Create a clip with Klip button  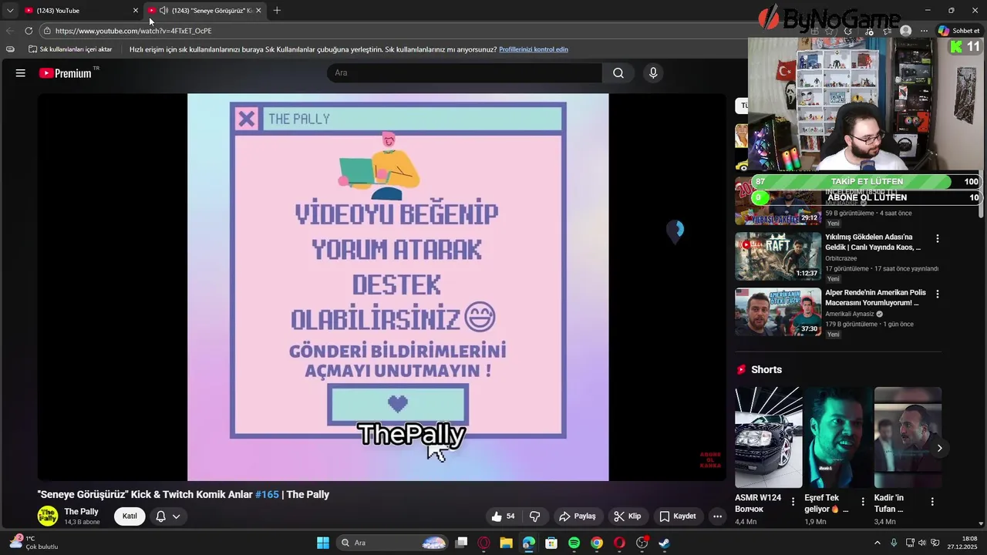[x=628, y=516]
